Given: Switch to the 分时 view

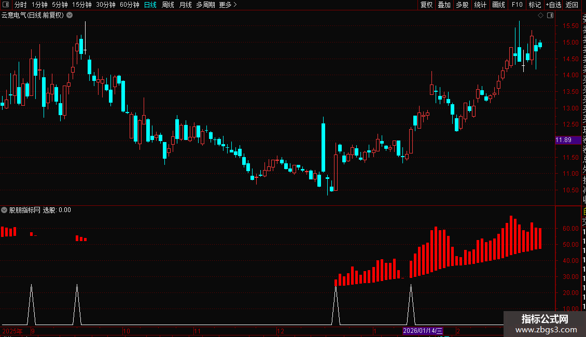Looking at the screenshot, I should (x=21, y=5).
